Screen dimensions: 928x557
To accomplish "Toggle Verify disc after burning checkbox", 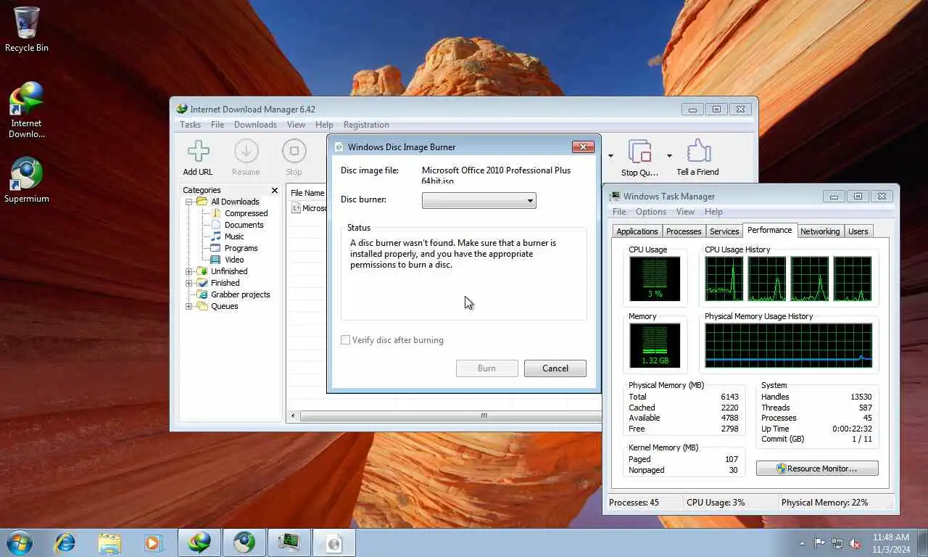I will [x=346, y=340].
